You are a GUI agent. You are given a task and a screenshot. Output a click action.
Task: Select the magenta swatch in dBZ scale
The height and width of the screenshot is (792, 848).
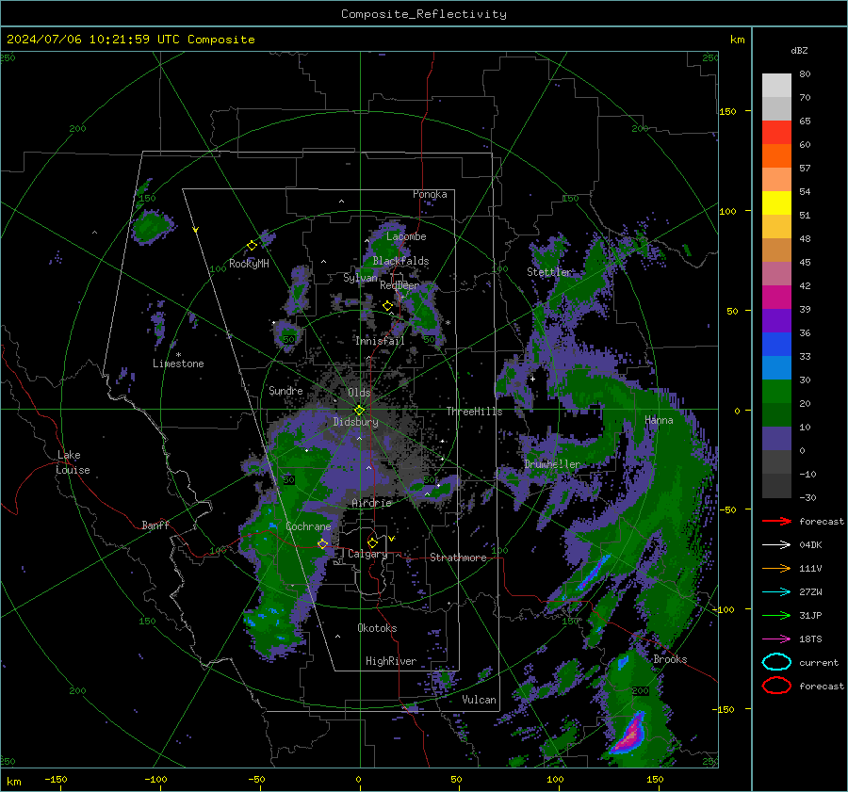point(776,298)
